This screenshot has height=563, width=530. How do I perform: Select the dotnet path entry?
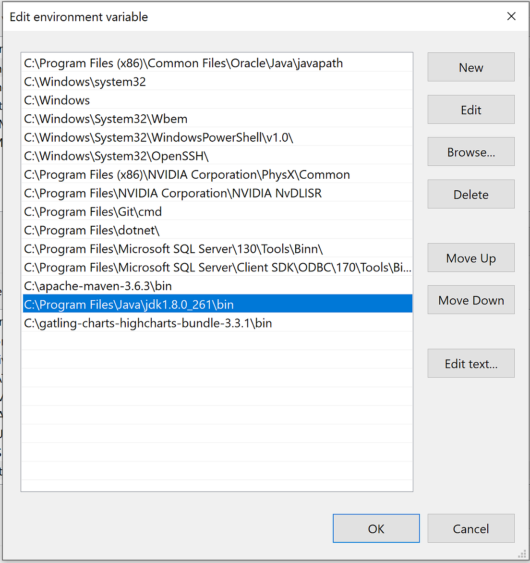point(91,230)
